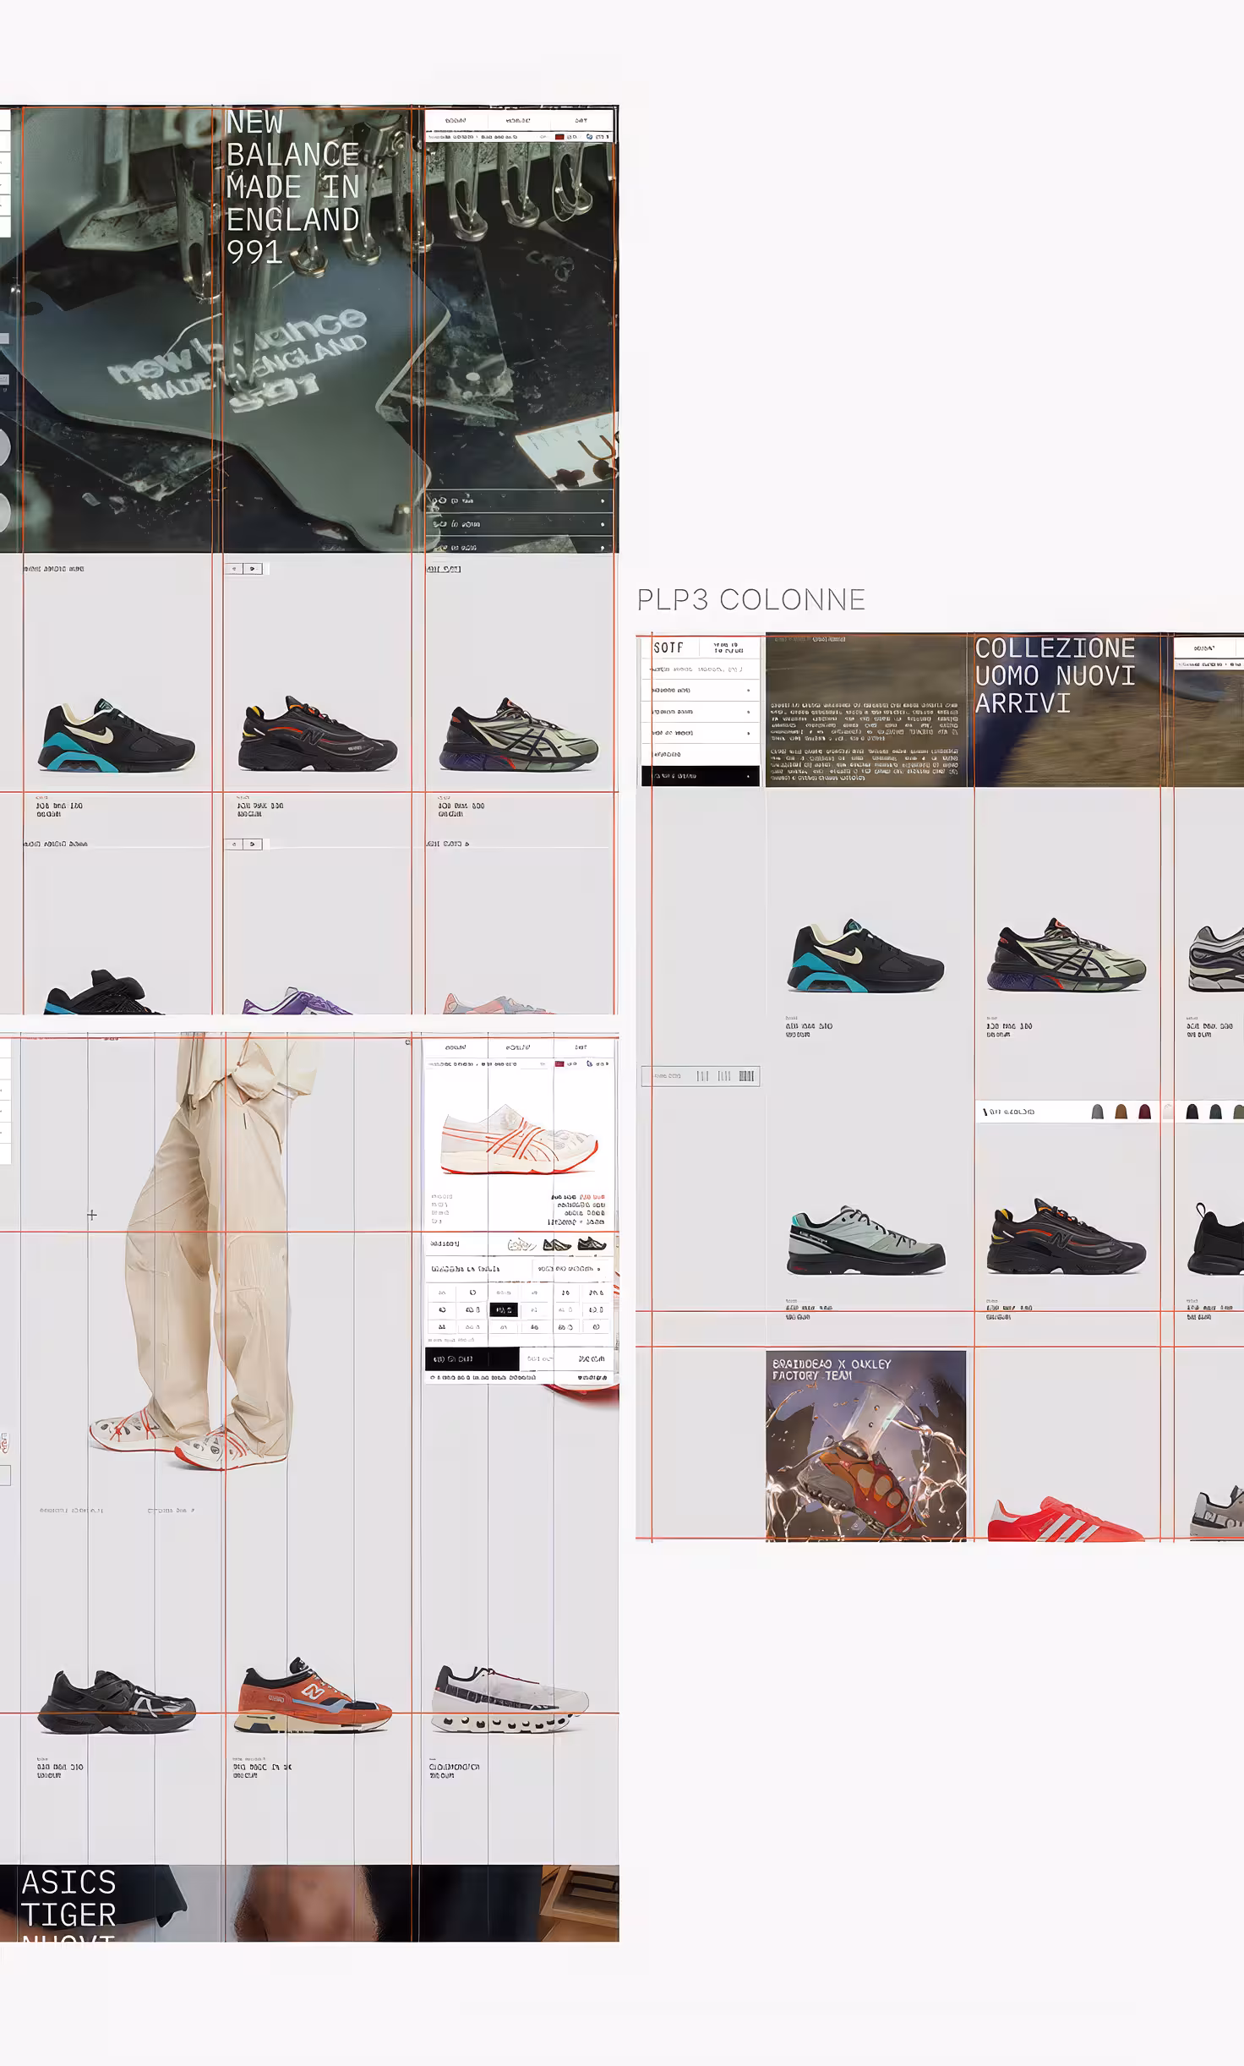The image size is (1244, 2066).
Task: Click the flag icon in product panel header
Action: 559,1063
